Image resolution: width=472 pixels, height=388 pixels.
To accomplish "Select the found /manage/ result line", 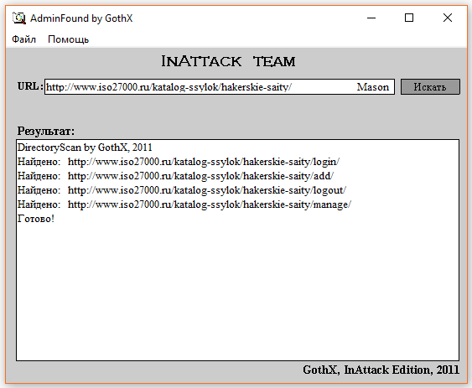I will click(x=184, y=204).
